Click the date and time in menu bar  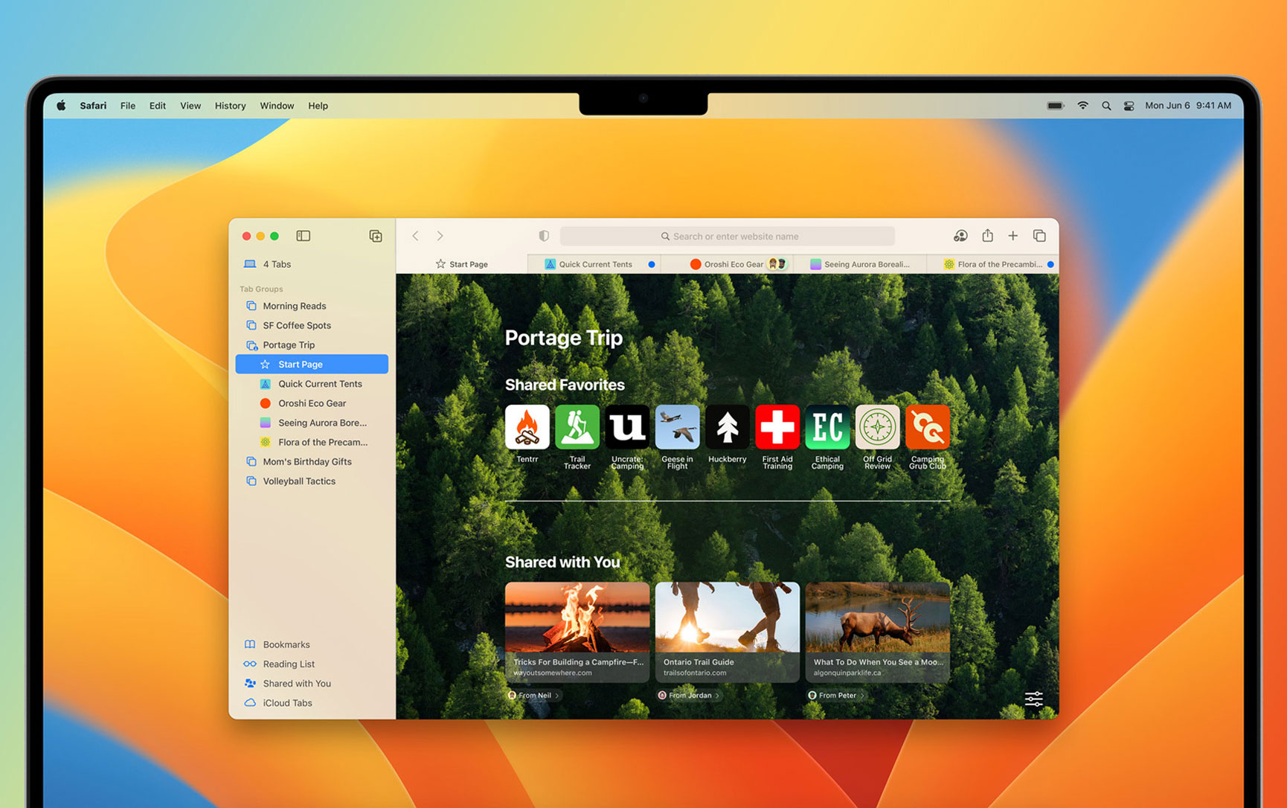(1188, 106)
